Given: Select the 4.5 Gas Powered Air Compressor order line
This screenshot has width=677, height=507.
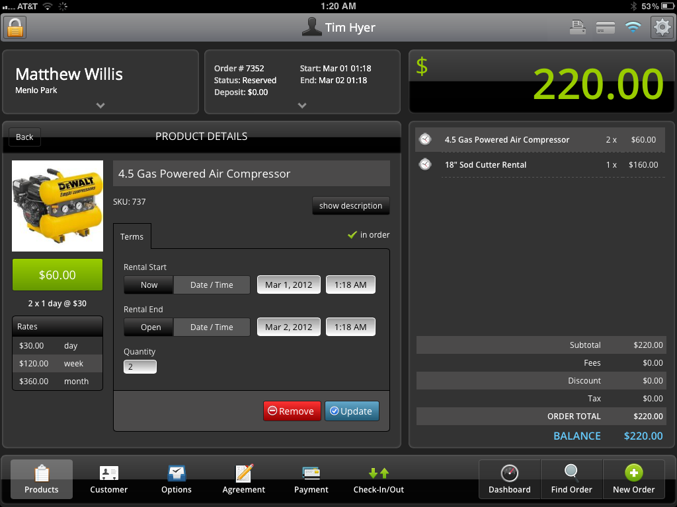Looking at the screenshot, I should [x=540, y=139].
